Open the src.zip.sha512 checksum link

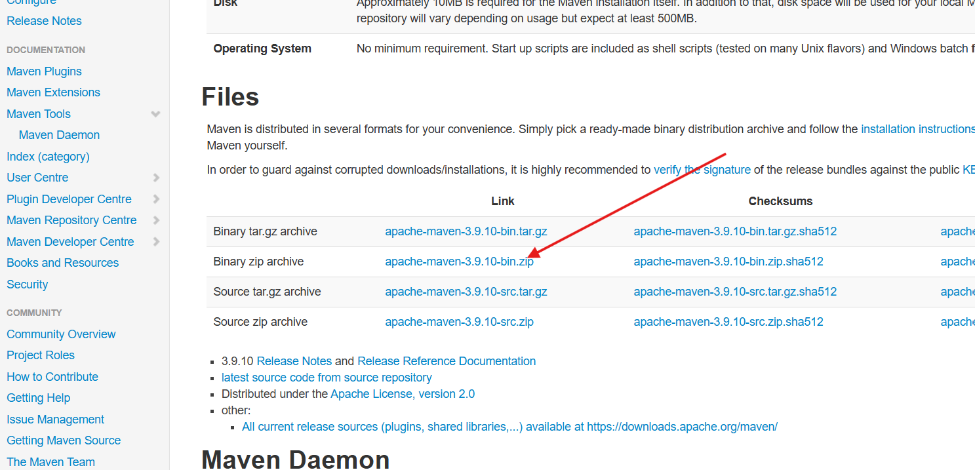(728, 322)
